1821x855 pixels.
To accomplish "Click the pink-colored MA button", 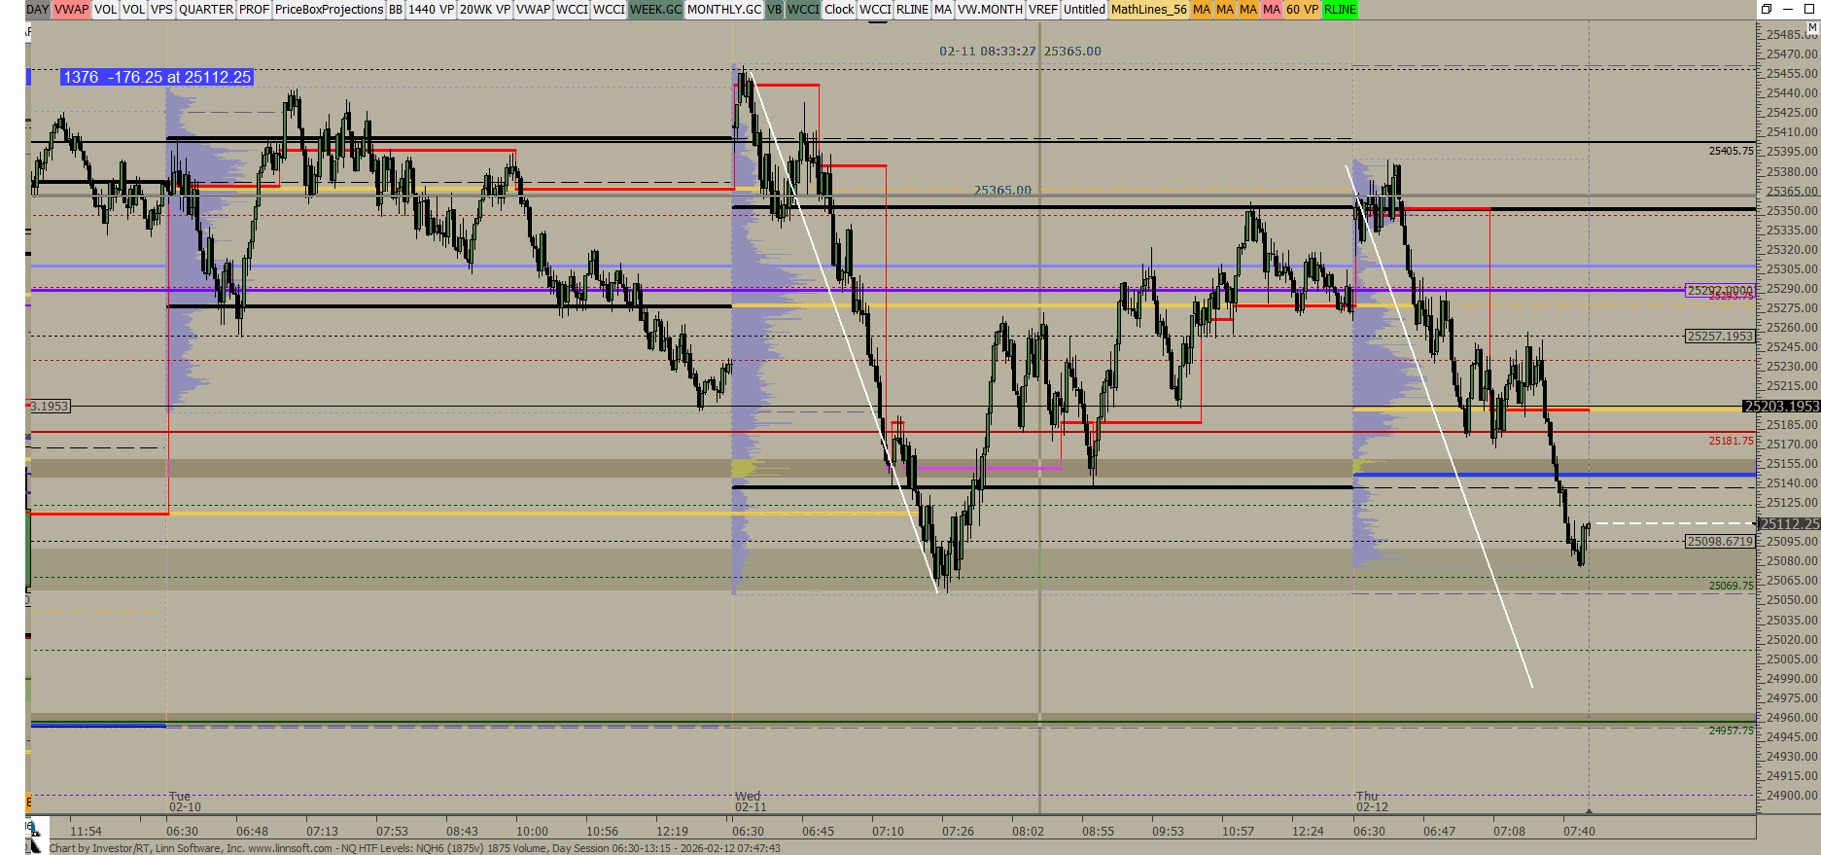I will [x=1271, y=10].
